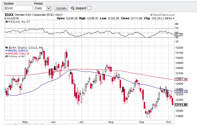Image resolution: width=197 pixels, height=125 pixels.
Task: Click the Low value 12103.55
Action: pos(113,18)
